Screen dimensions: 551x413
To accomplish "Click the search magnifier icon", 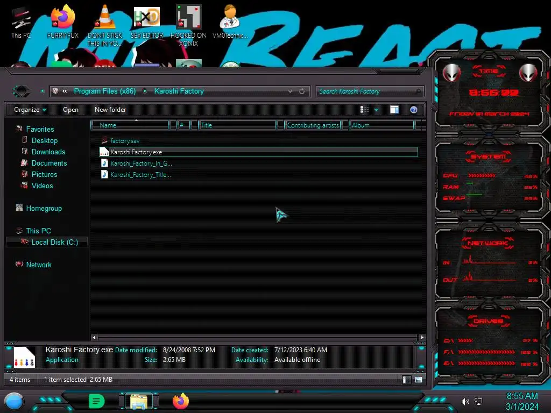I will (418, 91).
